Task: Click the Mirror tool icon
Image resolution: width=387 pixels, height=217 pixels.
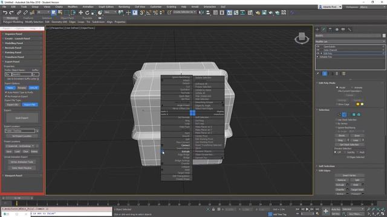Action: (x=201, y=13)
